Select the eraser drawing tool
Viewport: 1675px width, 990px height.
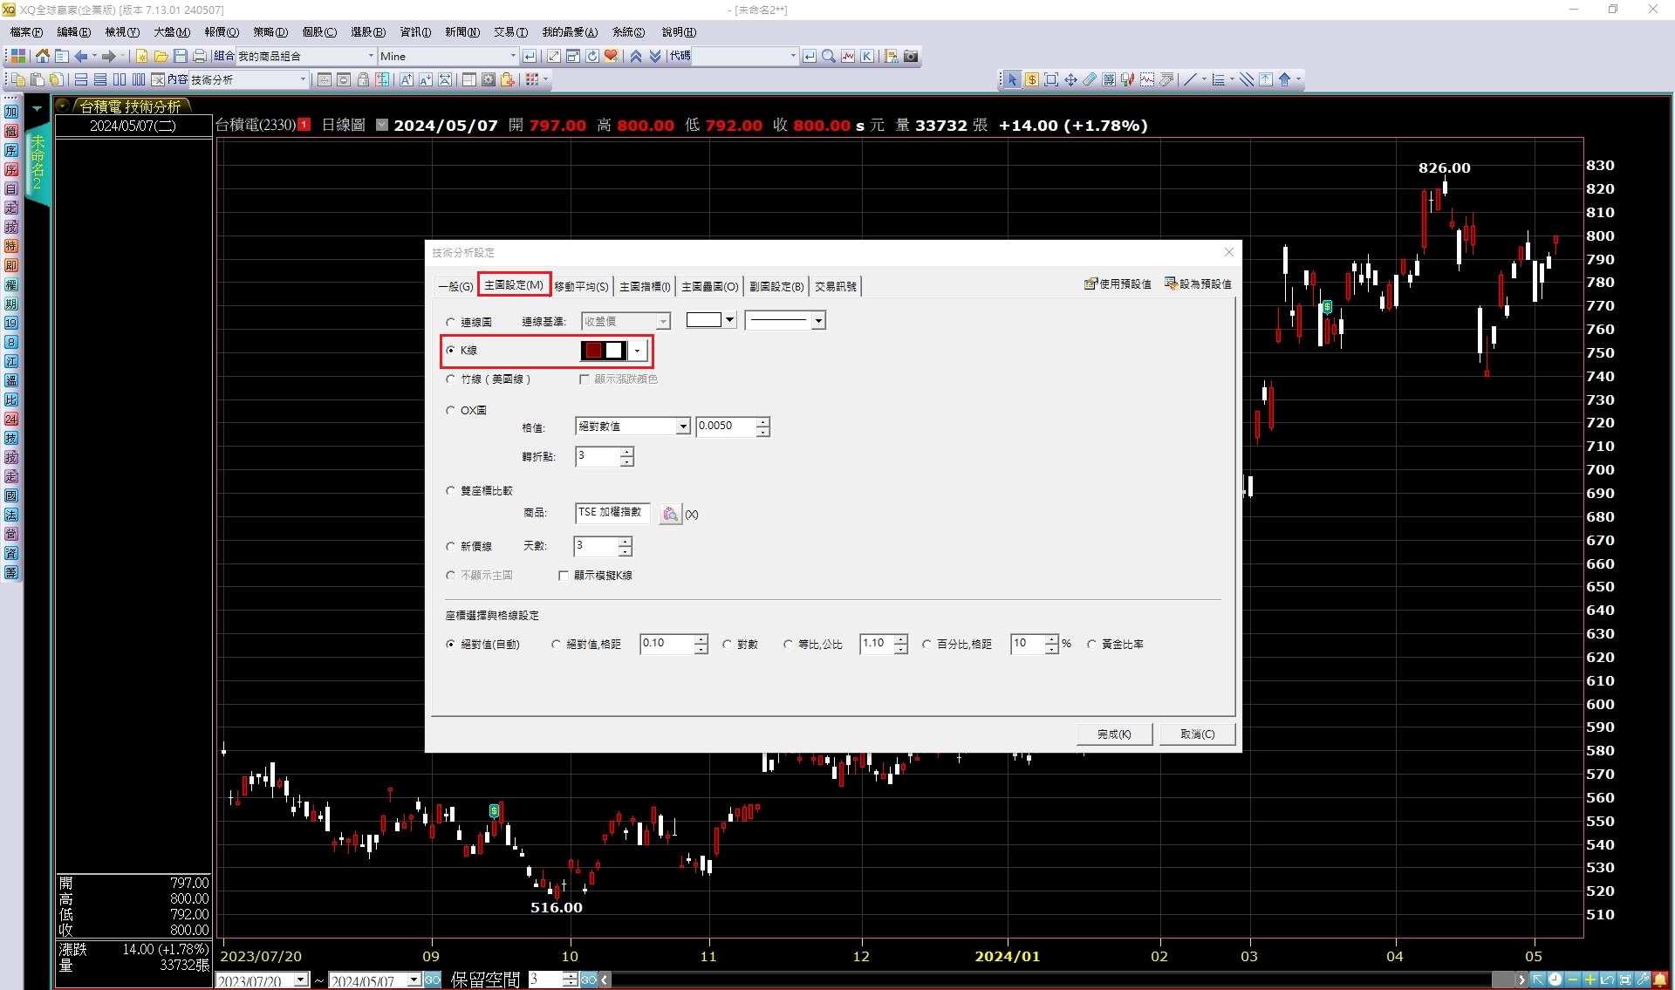(x=1090, y=79)
